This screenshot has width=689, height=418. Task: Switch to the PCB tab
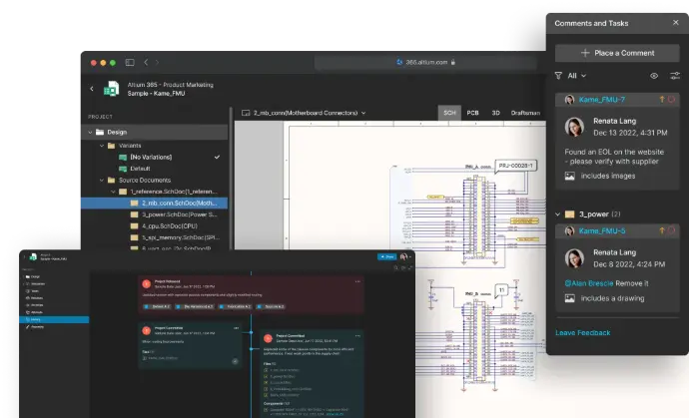(472, 113)
